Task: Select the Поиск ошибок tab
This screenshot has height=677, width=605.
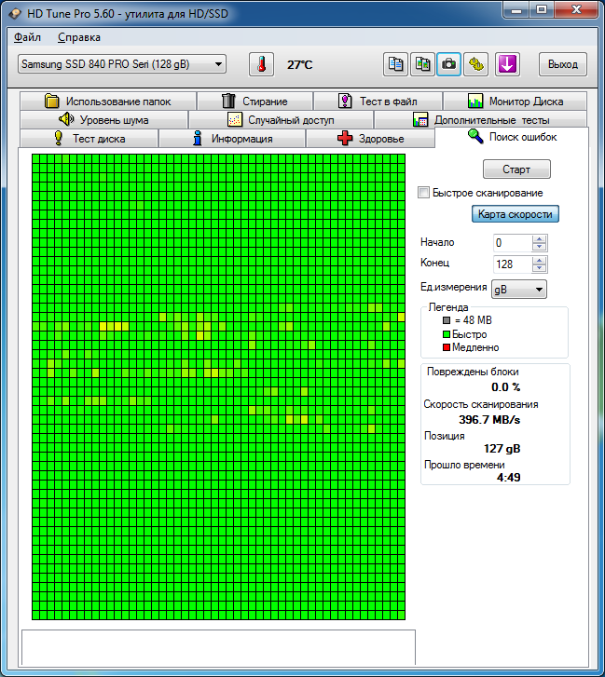Action: [x=512, y=137]
